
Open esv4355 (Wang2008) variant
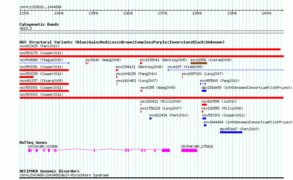tap(158, 88)
